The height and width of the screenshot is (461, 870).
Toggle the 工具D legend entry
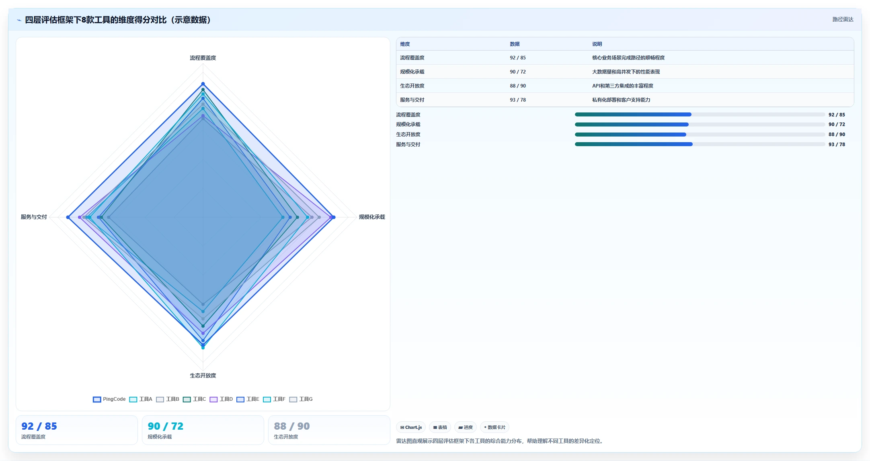point(221,399)
